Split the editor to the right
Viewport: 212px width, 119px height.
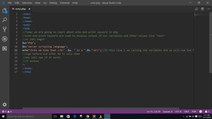[x=202, y=9]
